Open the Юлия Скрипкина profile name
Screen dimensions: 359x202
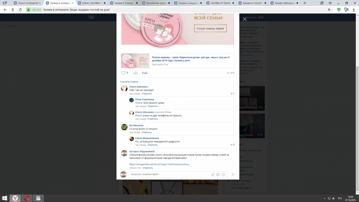click(x=144, y=99)
